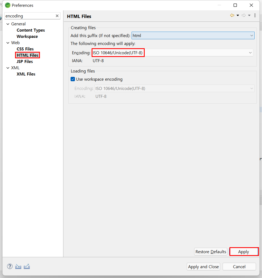Open the Loading files Encoding dropdown

coord(174,89)
